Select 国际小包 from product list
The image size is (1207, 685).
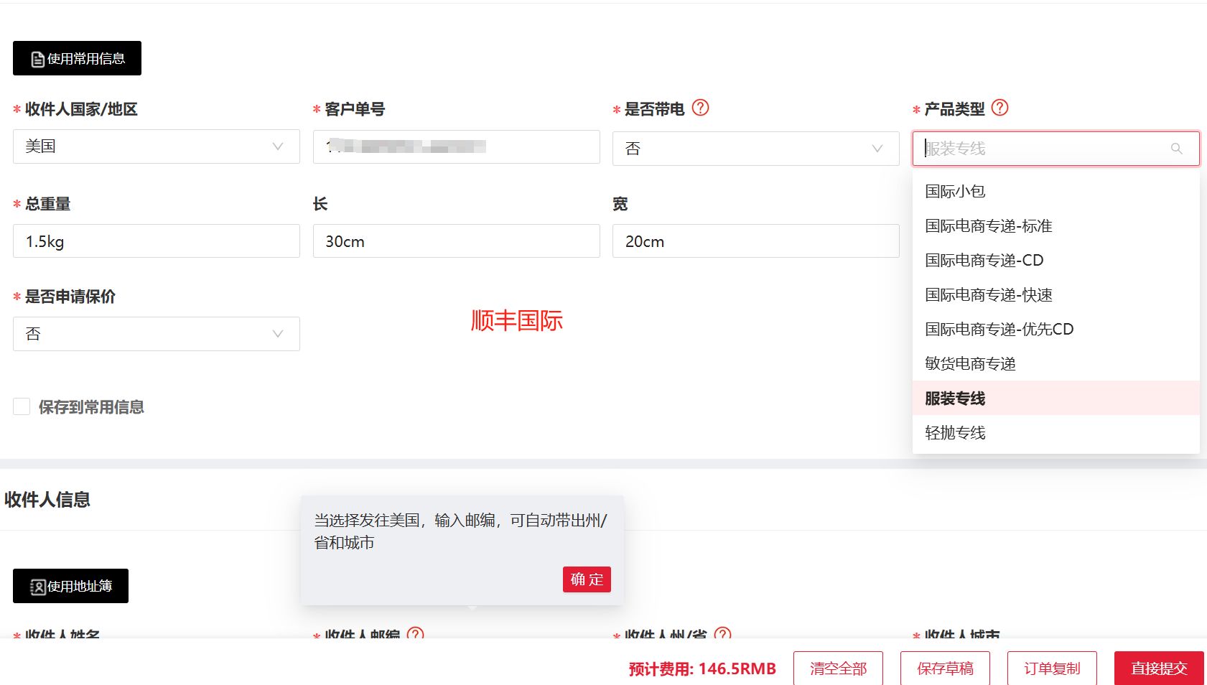pos(1056,191)
